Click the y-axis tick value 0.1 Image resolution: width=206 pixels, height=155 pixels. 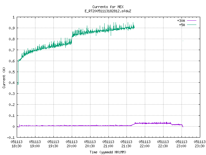[x=12, y=116]
